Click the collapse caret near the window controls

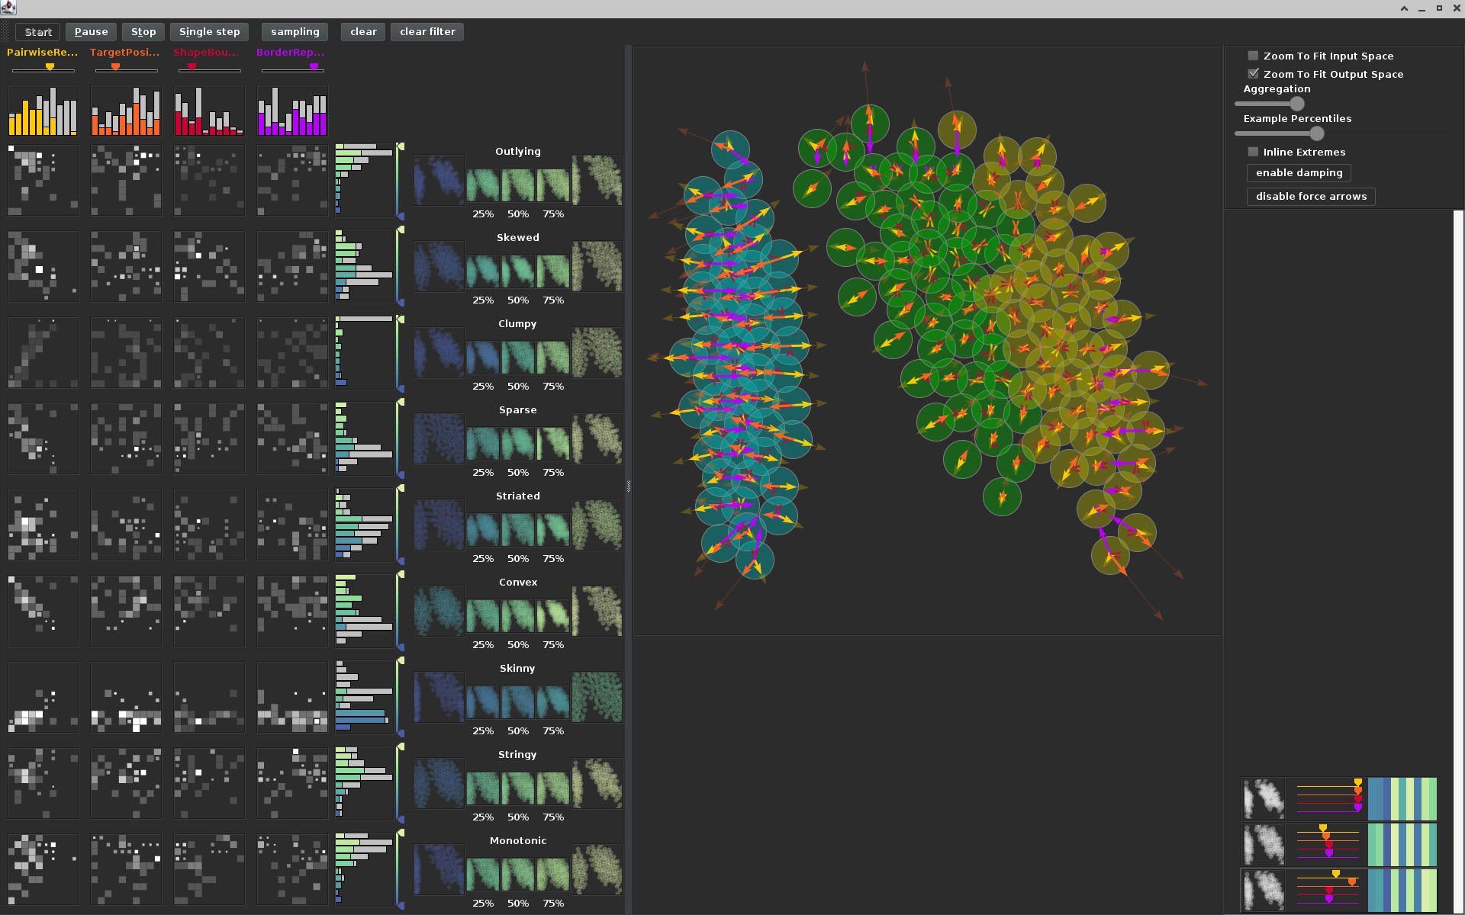[1404, 8]
